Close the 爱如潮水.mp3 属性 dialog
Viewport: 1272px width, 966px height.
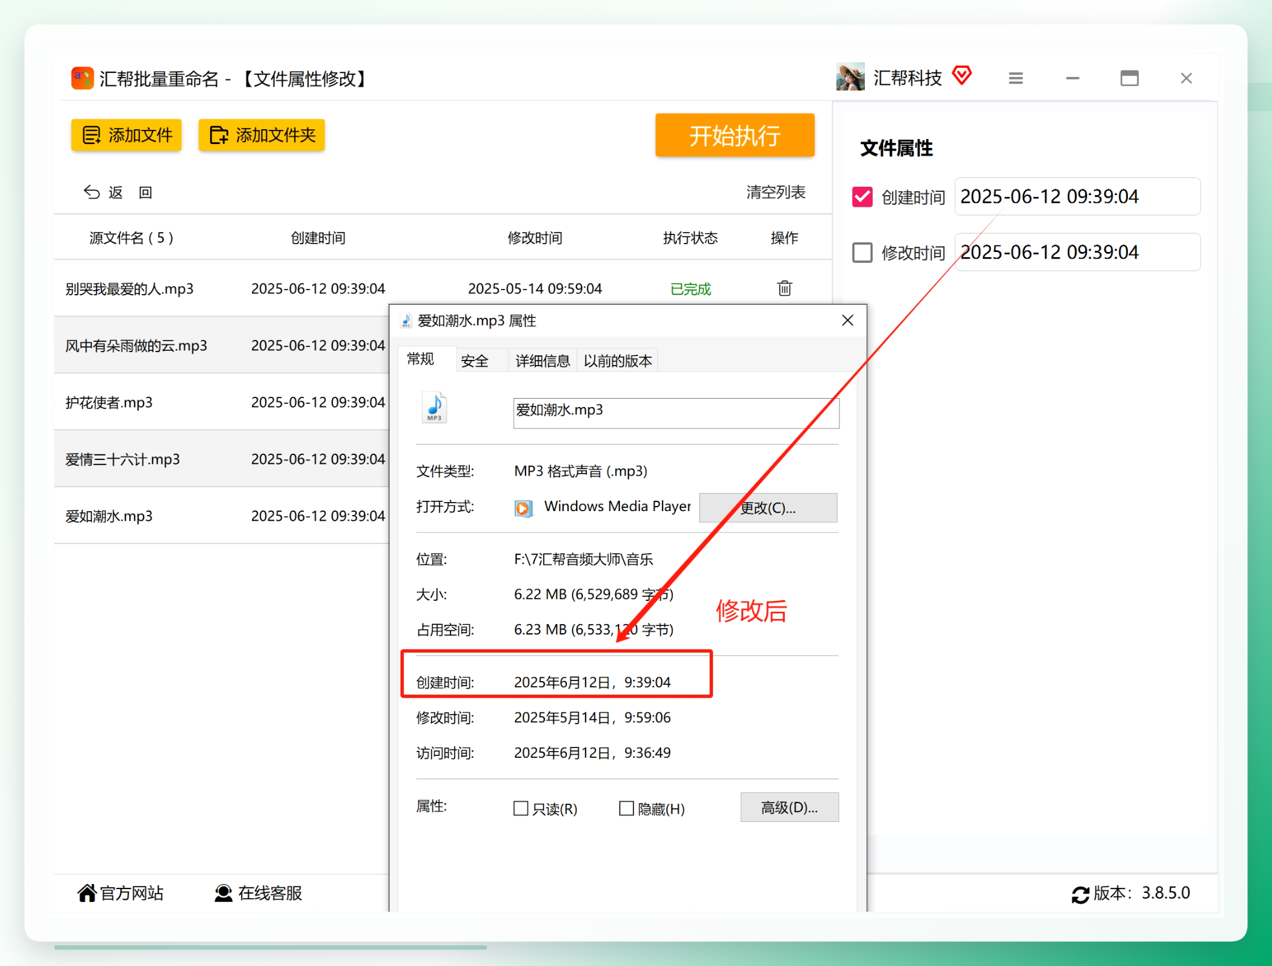coord(847,320)
